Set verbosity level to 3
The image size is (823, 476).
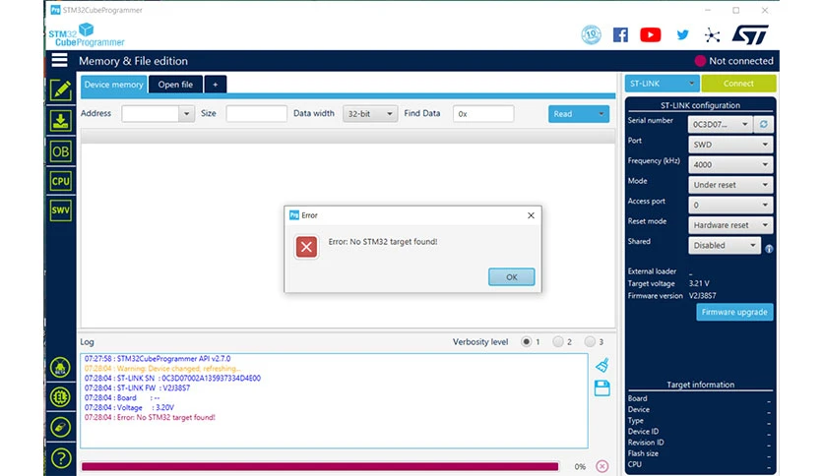coord(590,342)
